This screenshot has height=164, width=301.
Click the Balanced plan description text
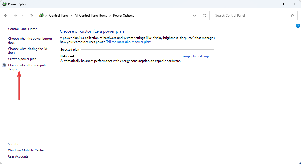[121, 61]
